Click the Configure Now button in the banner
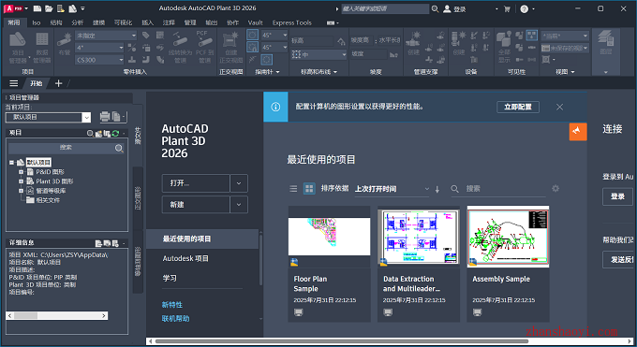The height and width of the screenshot is (347, 637). (518, 107)
